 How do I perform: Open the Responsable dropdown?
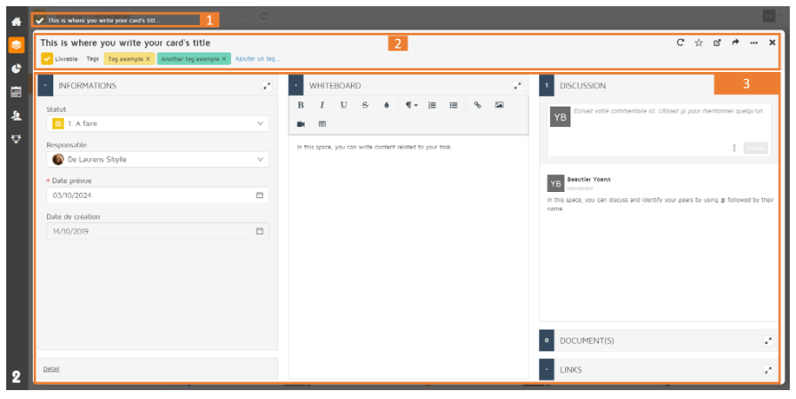(x=157, y=160)
